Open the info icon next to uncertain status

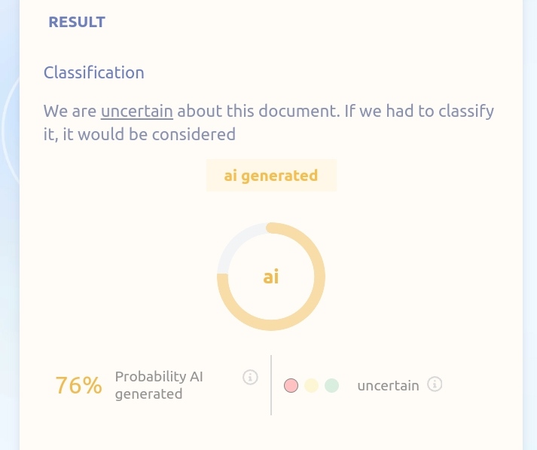coord(435,384)
